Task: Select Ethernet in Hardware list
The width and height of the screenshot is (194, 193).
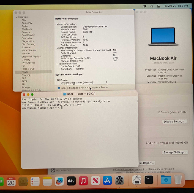Action: [26, 47]
